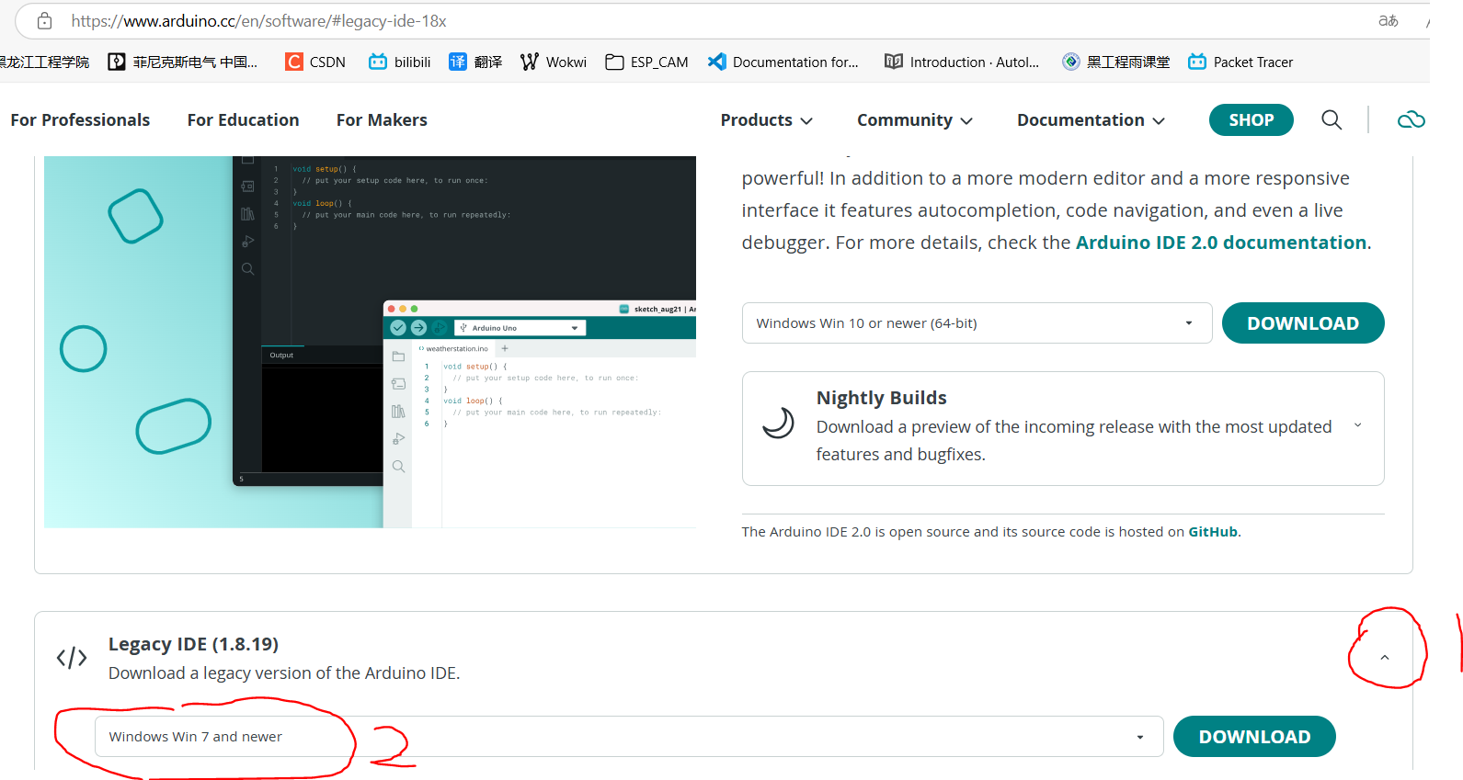The height and width of the screenshot is (780, 1463).
Task: Open the Arduino IDE 2.0 documentation link
Action: pyautogui.click(x=1221, y=243)
